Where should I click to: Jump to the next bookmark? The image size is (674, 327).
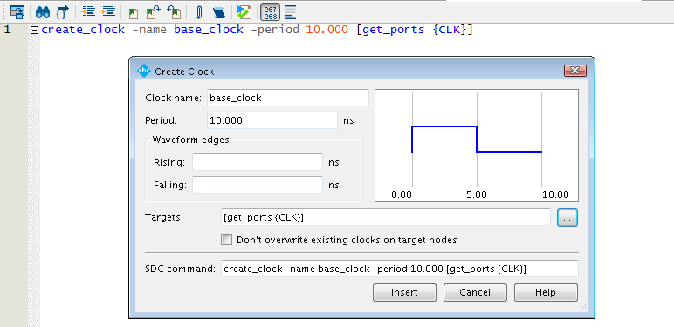coord(153,12)
